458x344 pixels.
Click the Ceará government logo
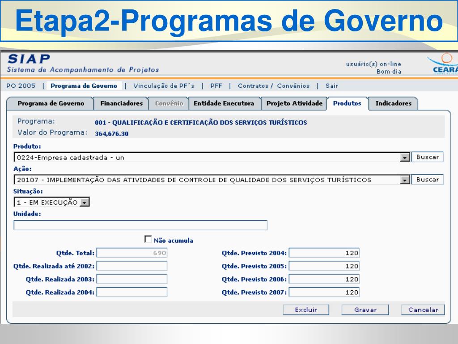(442, 64)
